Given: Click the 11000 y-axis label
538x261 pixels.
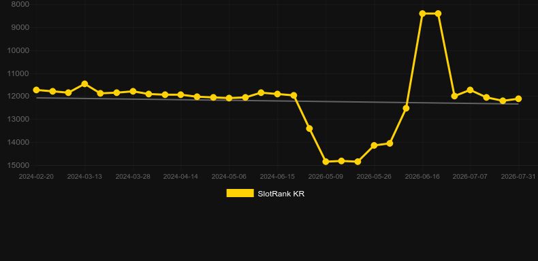Looking at the screenshot, I should click(18, 73).
